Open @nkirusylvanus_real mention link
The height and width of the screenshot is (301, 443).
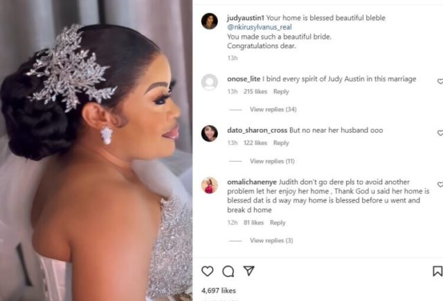260,27
